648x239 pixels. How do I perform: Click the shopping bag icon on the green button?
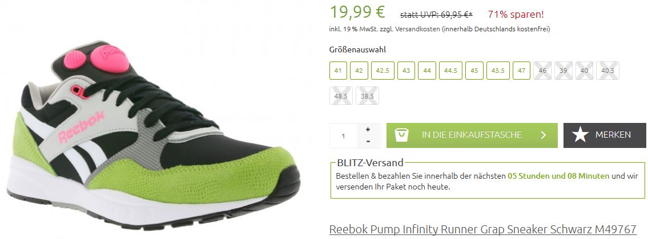401,135
